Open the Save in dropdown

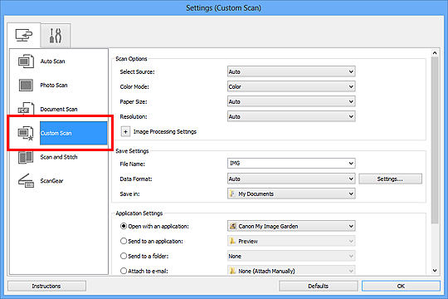pyautogui.click(x=291, y=194)
